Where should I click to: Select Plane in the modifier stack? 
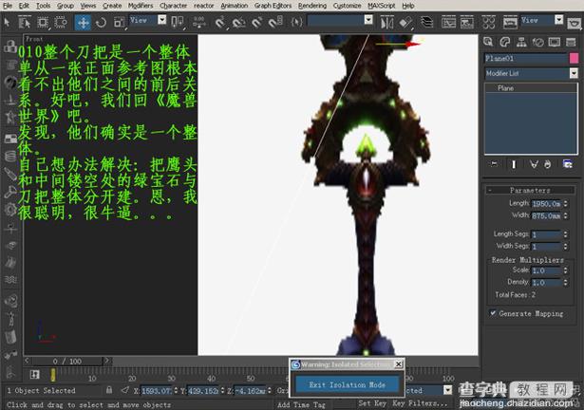pos(505,88)
